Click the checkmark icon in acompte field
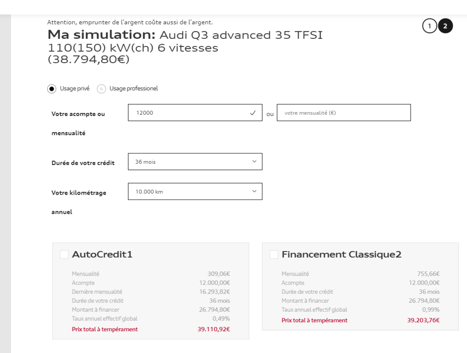The height and width of the screenshot is (353, 467). (252, 113)
